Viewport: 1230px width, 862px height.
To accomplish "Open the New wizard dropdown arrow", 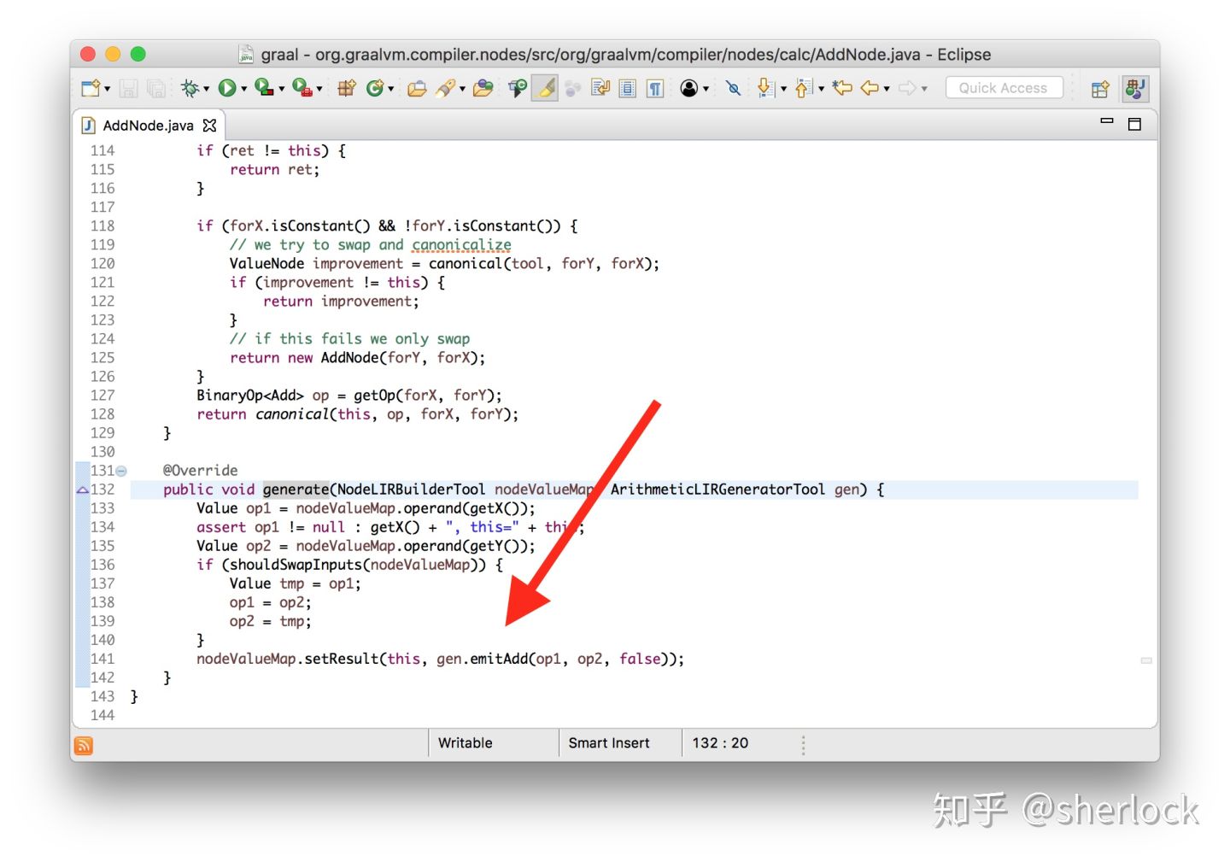I will (x=107, y=89).
